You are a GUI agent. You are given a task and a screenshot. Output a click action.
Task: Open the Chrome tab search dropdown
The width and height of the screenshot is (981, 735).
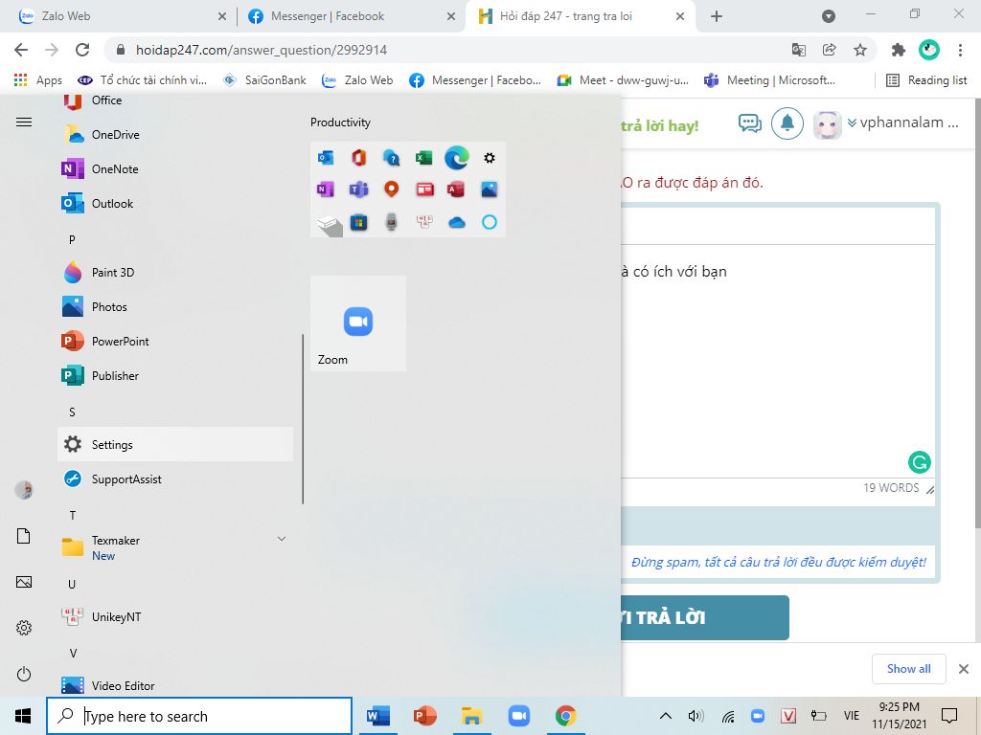coord(829,16)
